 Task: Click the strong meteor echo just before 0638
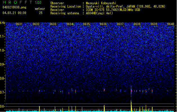pyautogui.click(x=131, y=90)
